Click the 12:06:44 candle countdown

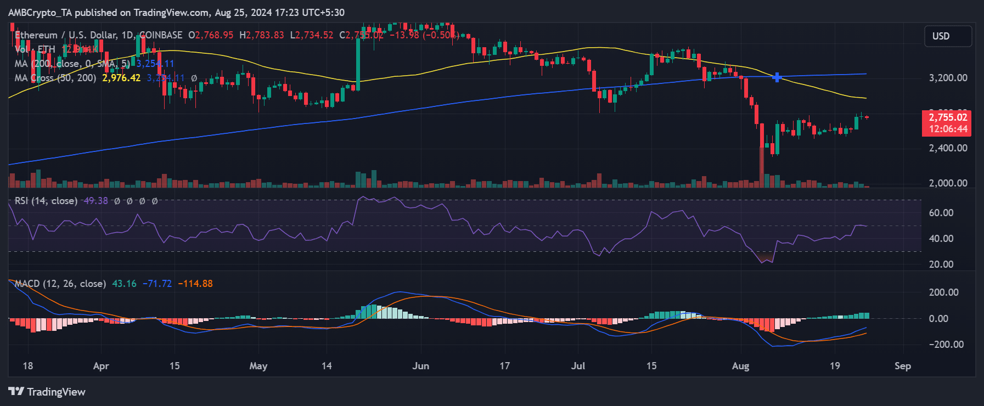(948, 129)
